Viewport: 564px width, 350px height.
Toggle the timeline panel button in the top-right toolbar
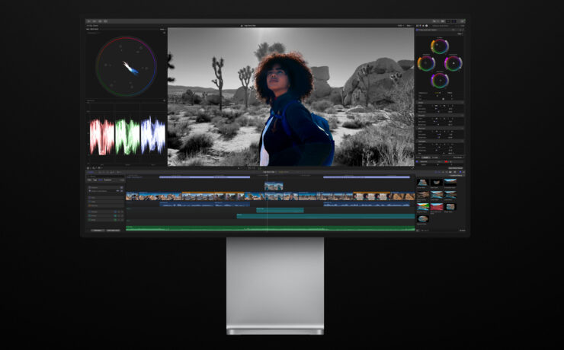448,21
